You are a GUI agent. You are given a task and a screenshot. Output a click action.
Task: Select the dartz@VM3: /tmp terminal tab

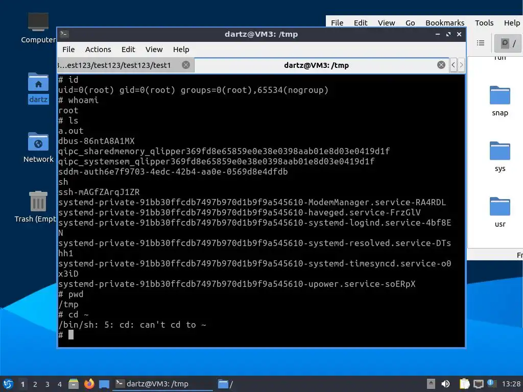pyautogui.click(x=316, y=65)
